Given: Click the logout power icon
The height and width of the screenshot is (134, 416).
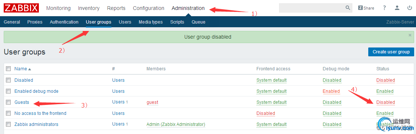Looking at the screenshot, I should (x=410, y=8).
